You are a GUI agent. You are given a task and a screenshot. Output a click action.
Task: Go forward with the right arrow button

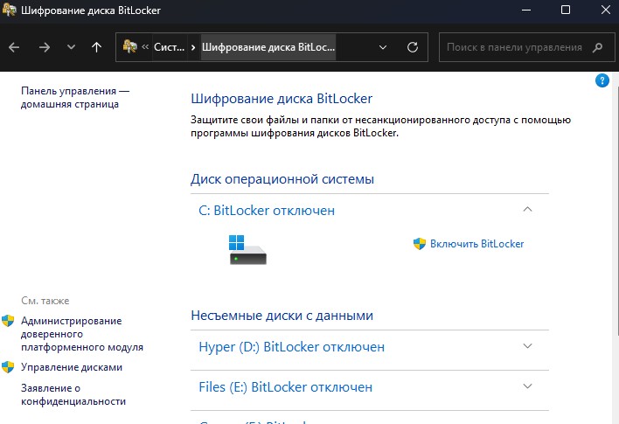(x=45, y=47)
